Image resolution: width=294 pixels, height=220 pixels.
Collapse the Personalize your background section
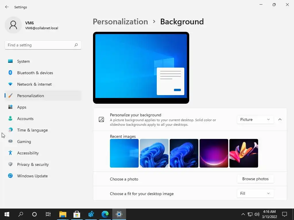(280, 119)
